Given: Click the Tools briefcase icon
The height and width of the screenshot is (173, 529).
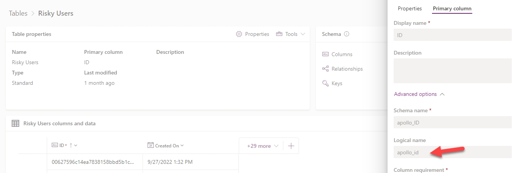Looking at the screenshot, I should click(279, 34).
